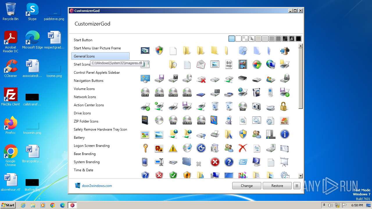Launch Internet Explorer from the taskbar
Viewport: 372px width, 209px height.
(23, 205)
